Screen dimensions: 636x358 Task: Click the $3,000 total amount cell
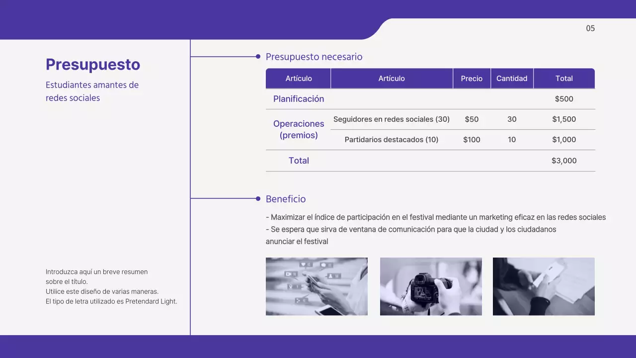pyautogui.click(x=564, y=160)
